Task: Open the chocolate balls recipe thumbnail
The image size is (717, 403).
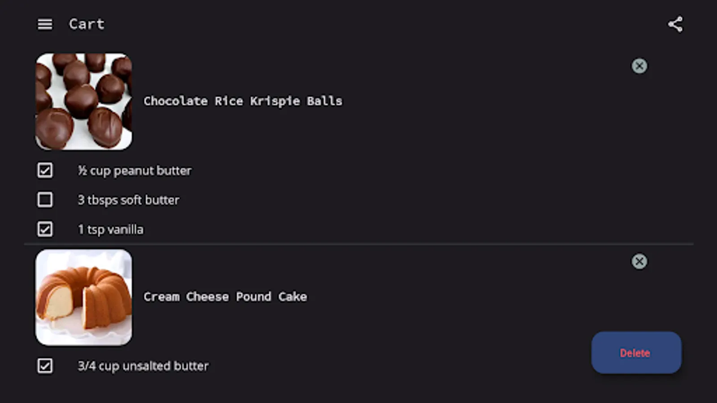Action: (x=84, y=102)
